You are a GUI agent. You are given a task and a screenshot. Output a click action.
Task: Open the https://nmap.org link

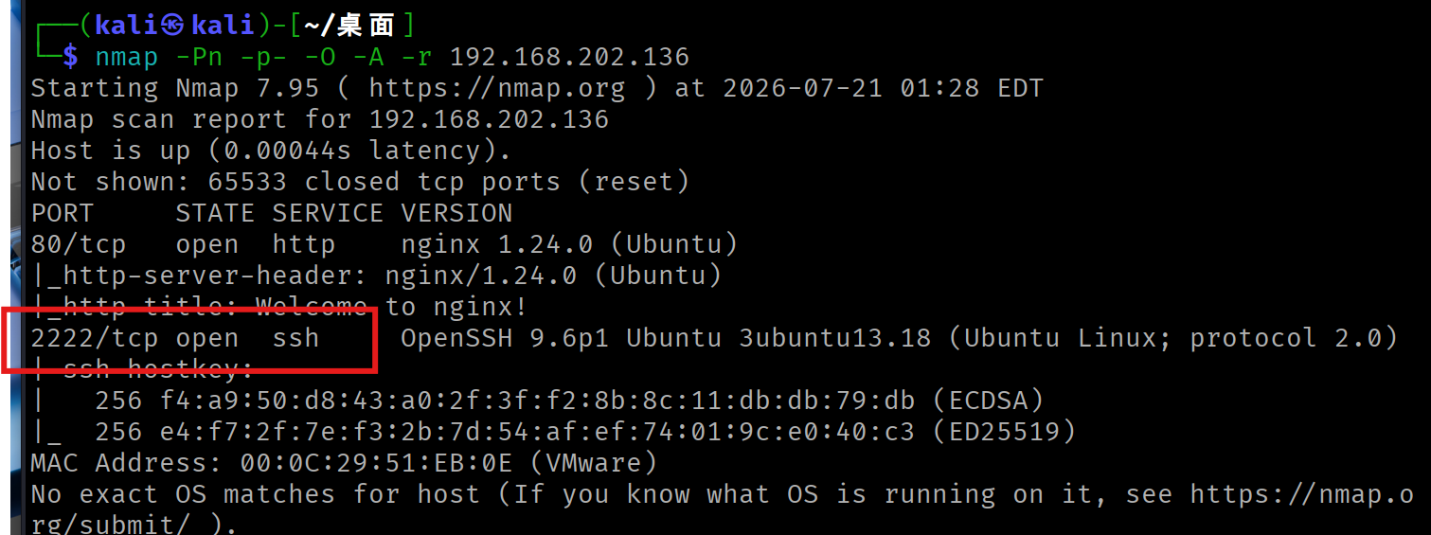[x=497, y=89]
